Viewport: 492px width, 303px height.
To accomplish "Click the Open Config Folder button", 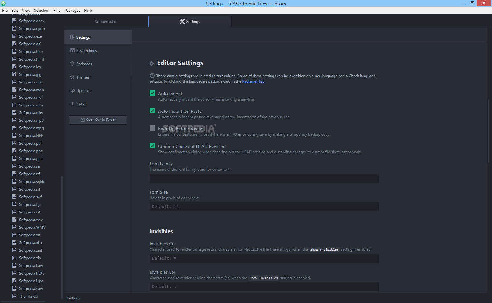I will [x=98, y=120].
